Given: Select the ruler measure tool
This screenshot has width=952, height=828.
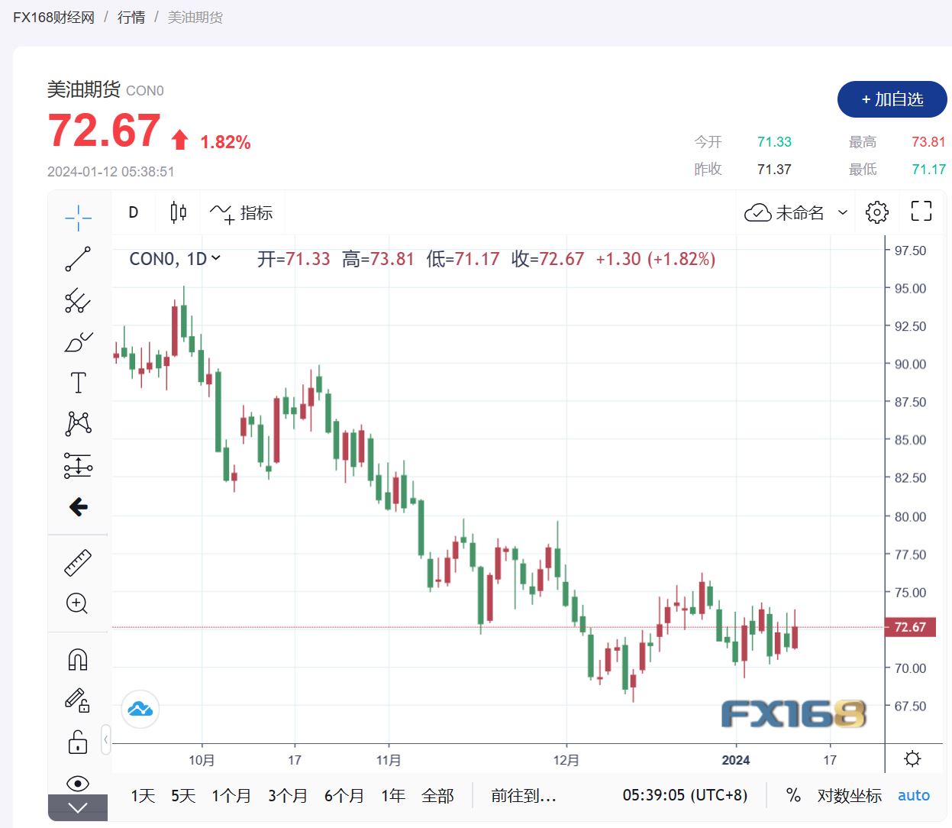Looking at the screenshot, I should click(78, 563).
